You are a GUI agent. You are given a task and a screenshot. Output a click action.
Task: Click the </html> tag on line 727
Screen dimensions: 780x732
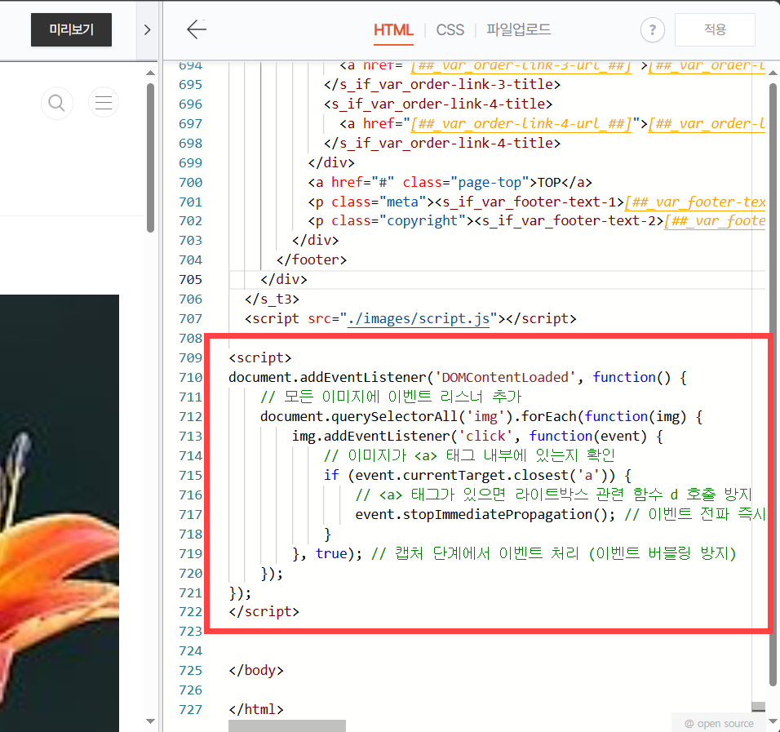(256, 710)
